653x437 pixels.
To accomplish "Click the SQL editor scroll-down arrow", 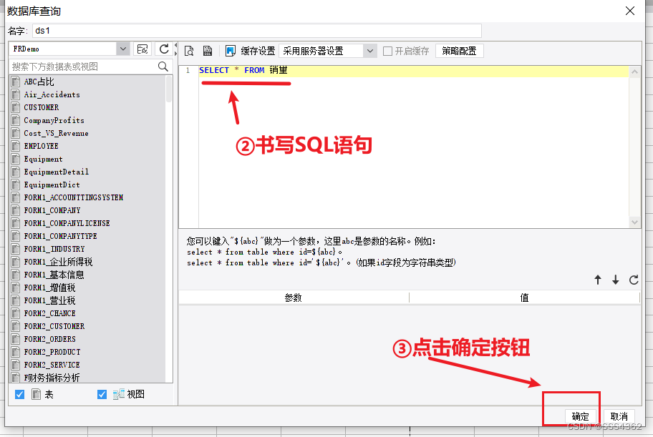I will point(634,222).
